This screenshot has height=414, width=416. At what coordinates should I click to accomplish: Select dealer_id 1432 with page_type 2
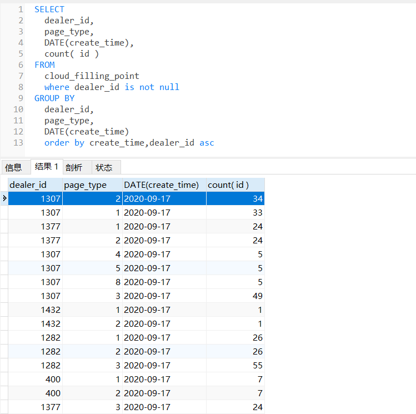point(36,324)
